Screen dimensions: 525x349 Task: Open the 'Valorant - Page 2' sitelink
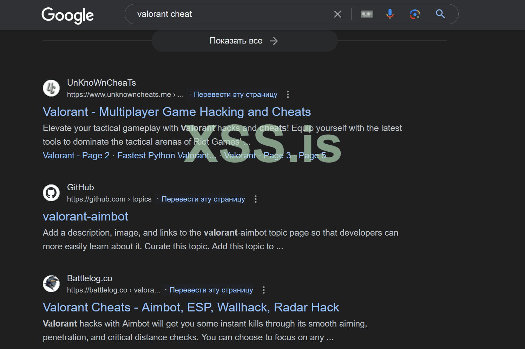point(76,155)
